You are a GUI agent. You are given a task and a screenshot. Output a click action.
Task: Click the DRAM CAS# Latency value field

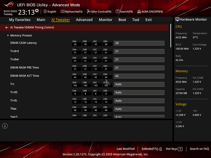coord(139,43)
